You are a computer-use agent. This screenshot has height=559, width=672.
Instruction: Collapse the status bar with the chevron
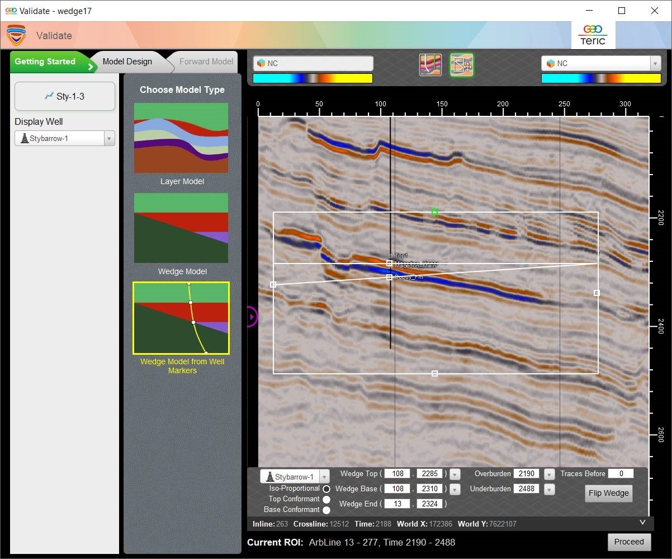tap(642, 523)
